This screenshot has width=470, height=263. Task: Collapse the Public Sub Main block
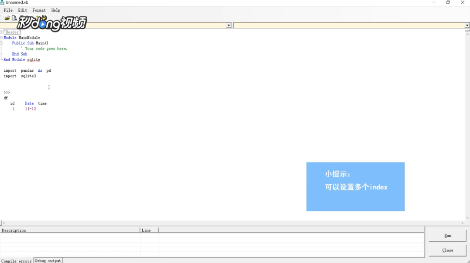coord(1,43)
